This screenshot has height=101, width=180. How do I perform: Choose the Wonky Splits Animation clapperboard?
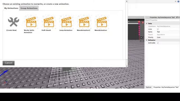point(31,22)
